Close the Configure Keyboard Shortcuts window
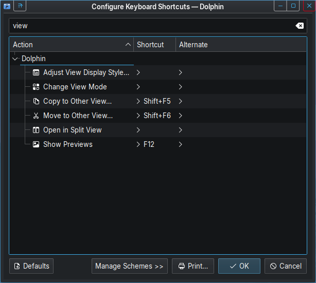This screenshot has width=316, height=283. click(309, 6)
